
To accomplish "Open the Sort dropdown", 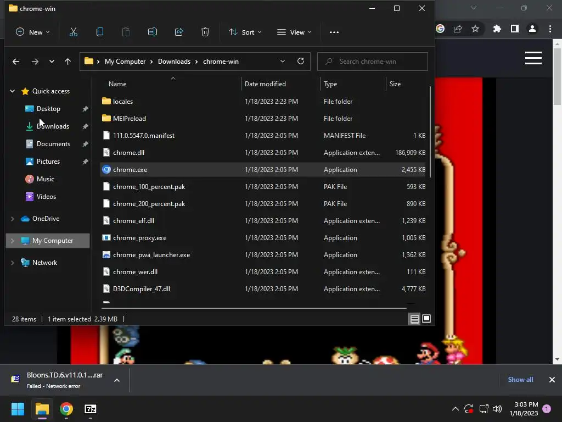I will click(x=245, y=32).
